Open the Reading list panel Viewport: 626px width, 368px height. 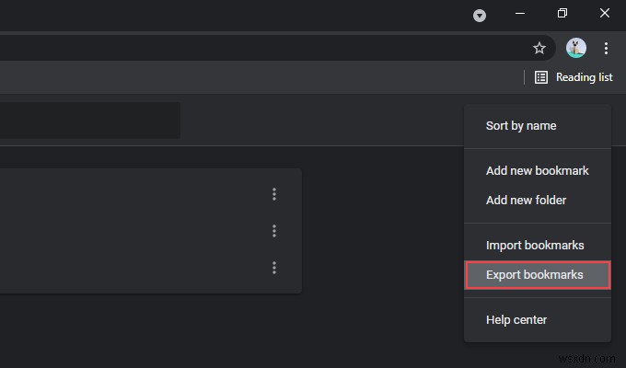pos(574,77)
